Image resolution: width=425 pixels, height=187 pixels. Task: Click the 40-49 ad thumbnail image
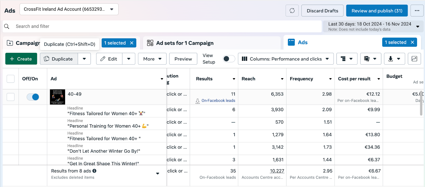57,97
